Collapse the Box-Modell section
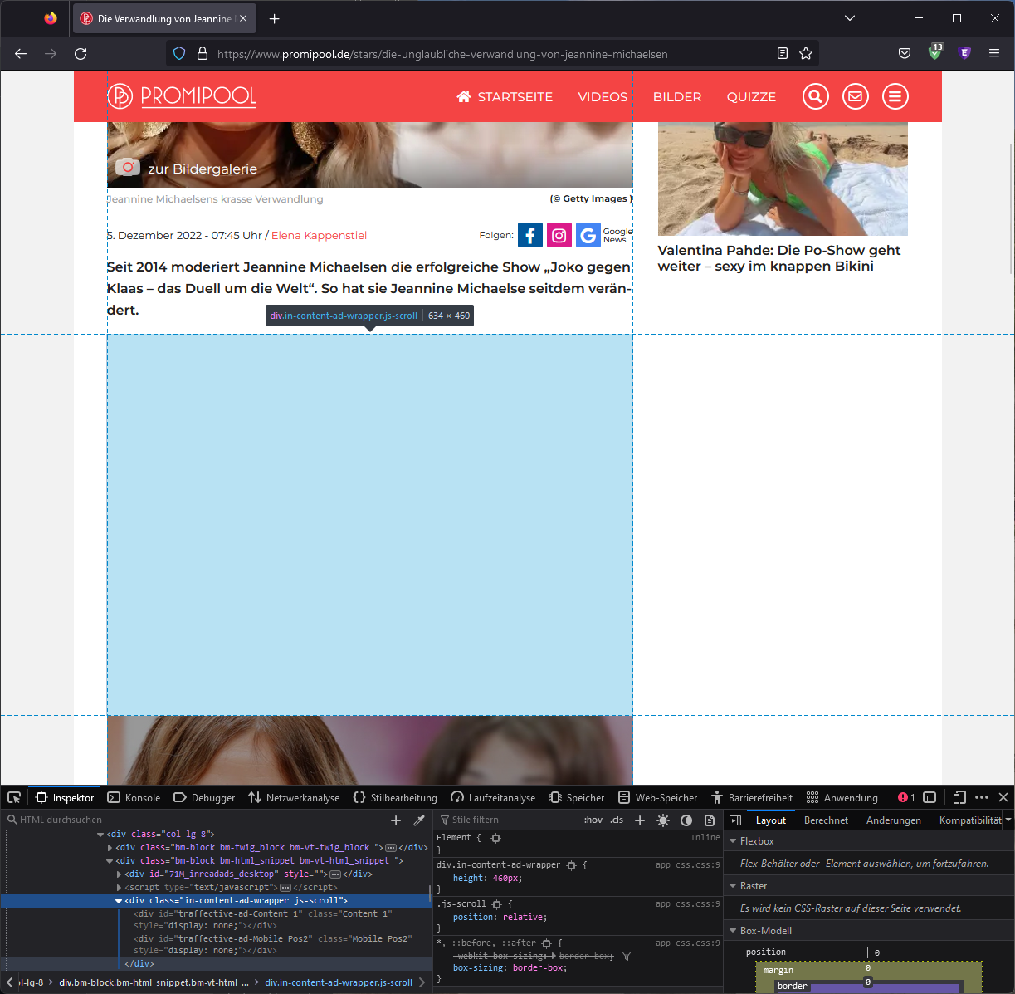1015x994 pixels. click(733, 930)
